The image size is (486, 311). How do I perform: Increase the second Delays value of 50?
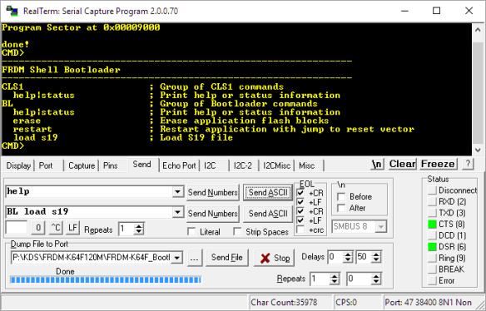(x=376, y=254)
